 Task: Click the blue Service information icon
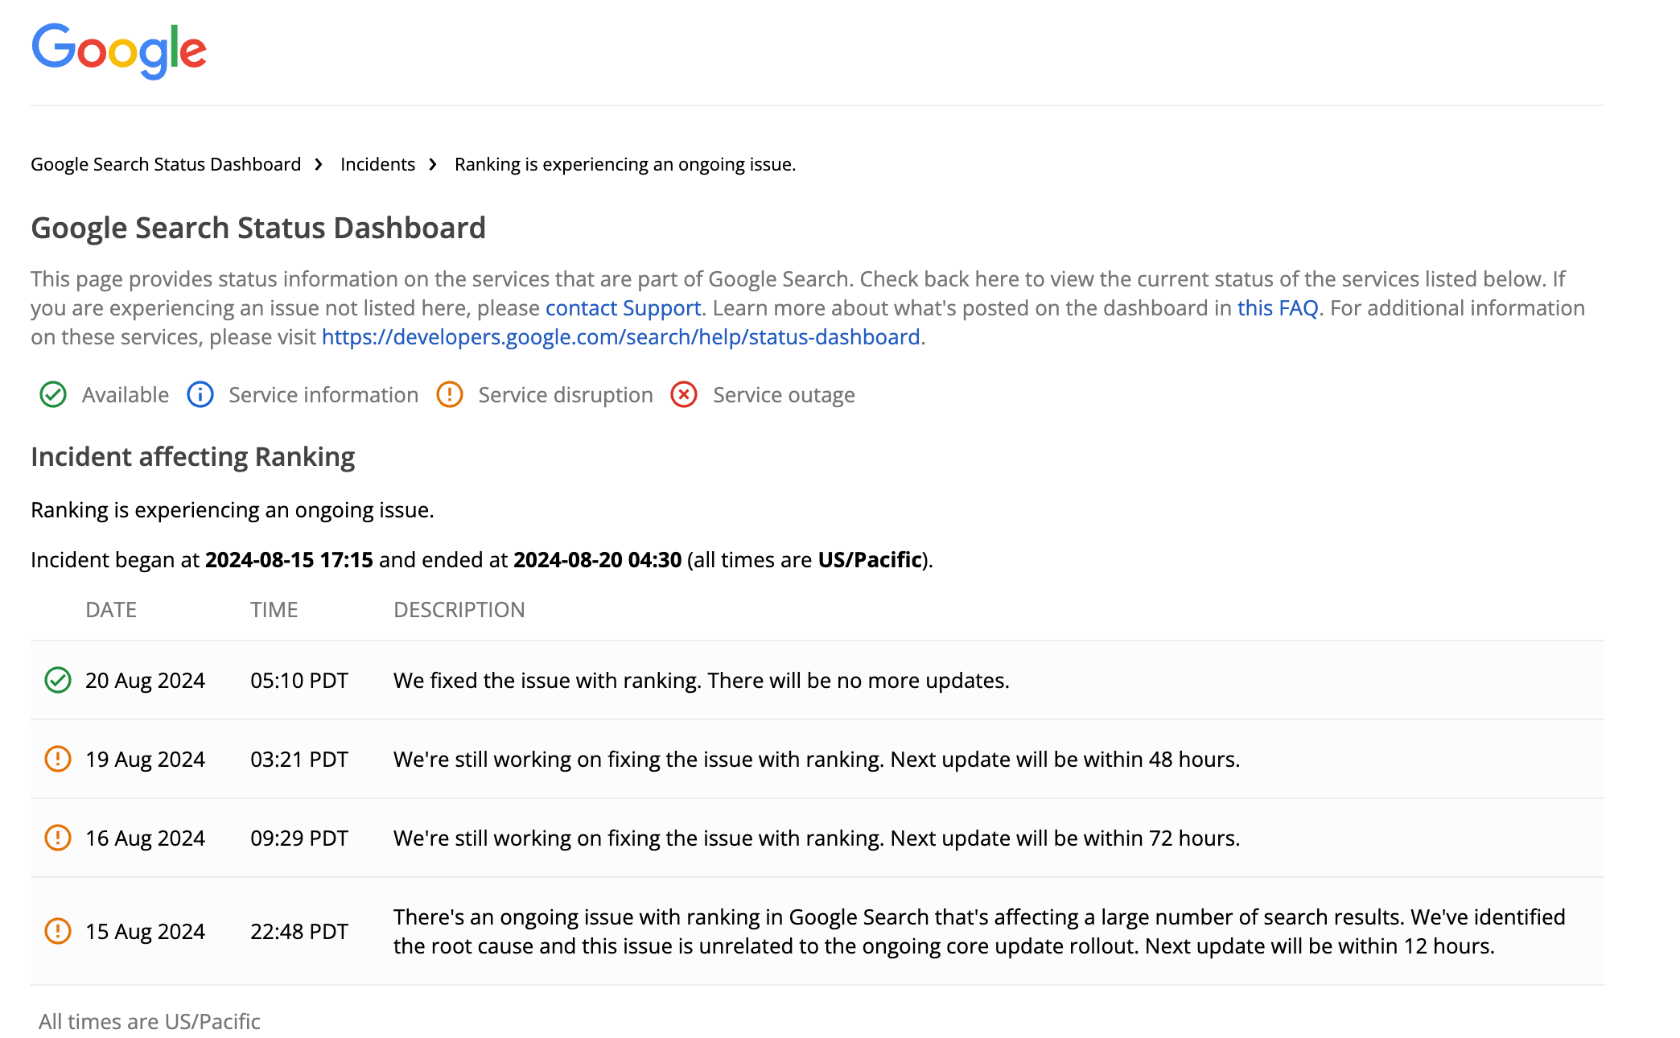pos(200,394)
